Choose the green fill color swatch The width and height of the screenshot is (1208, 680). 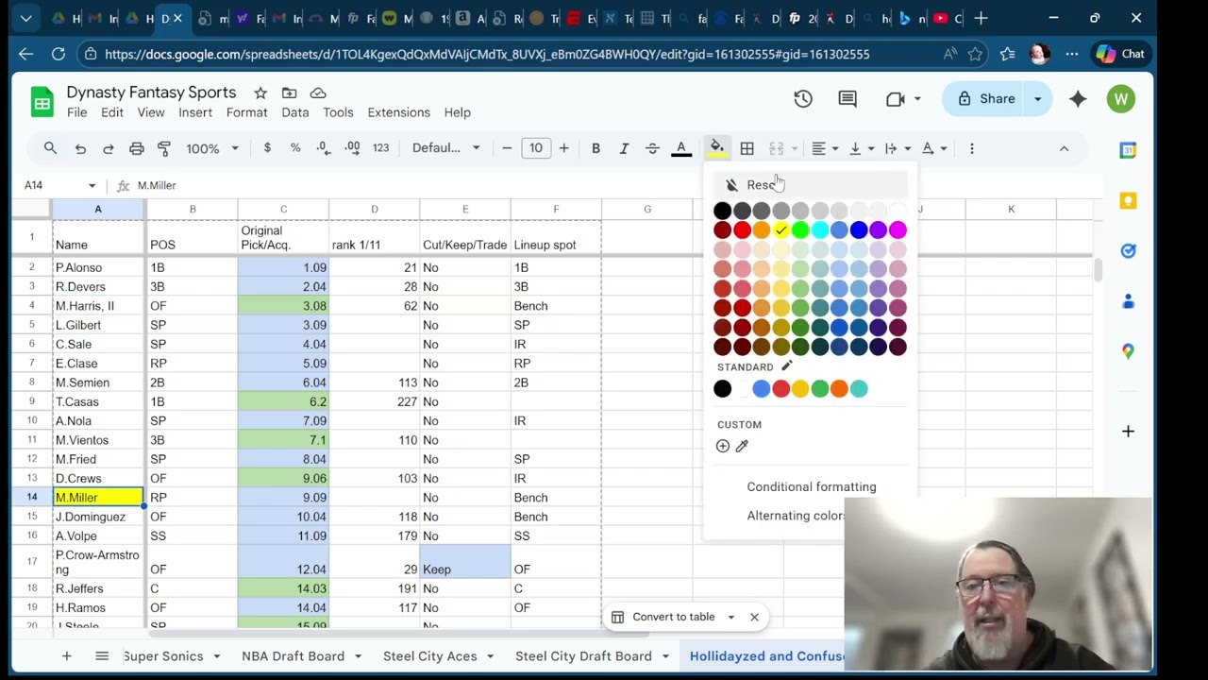tap(800, 230)
